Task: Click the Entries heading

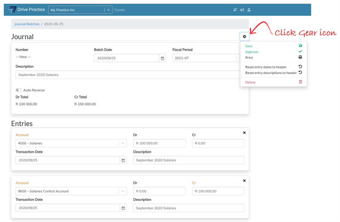Action: pyautogui.click(x=22, y=123)
